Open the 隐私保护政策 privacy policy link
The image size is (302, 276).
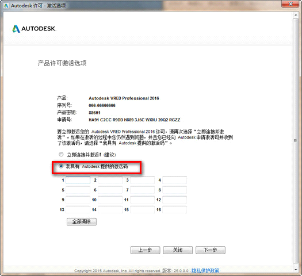point(205,271)
